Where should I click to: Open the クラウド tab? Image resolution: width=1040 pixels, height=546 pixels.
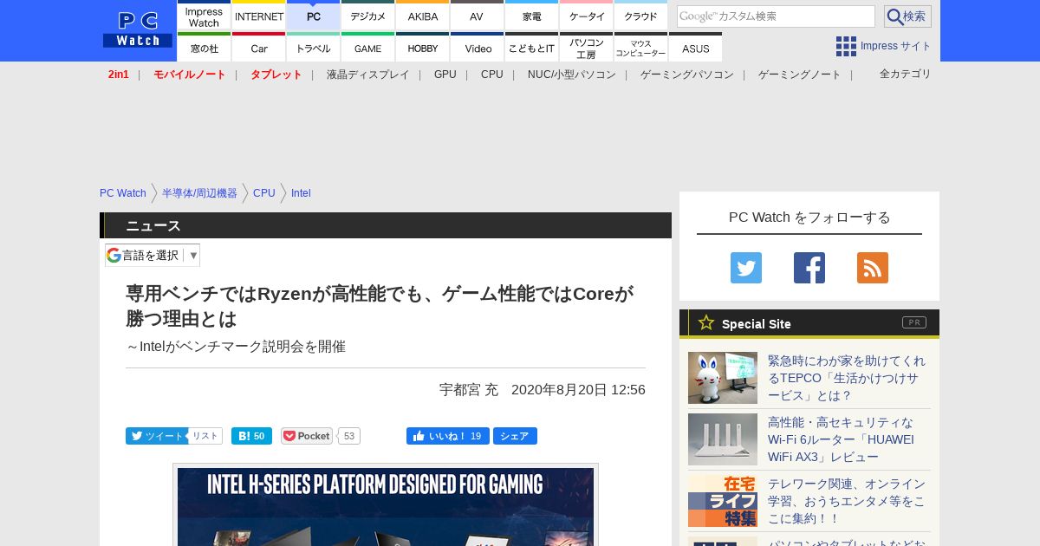point(641,16)
